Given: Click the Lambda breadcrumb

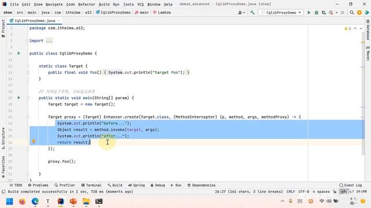Looking at the screenshot, I should [162, 13].
